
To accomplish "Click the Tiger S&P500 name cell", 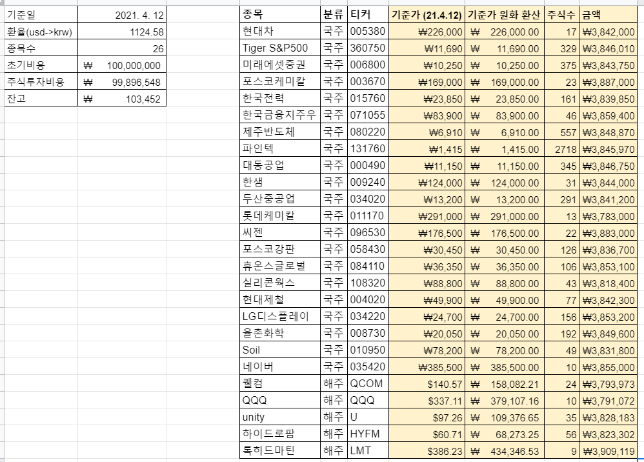I will pyautogui.click(x=279, y=48).
